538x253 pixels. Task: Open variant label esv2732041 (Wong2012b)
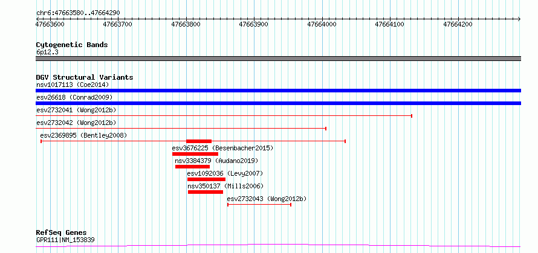click(x=76, y=110)
